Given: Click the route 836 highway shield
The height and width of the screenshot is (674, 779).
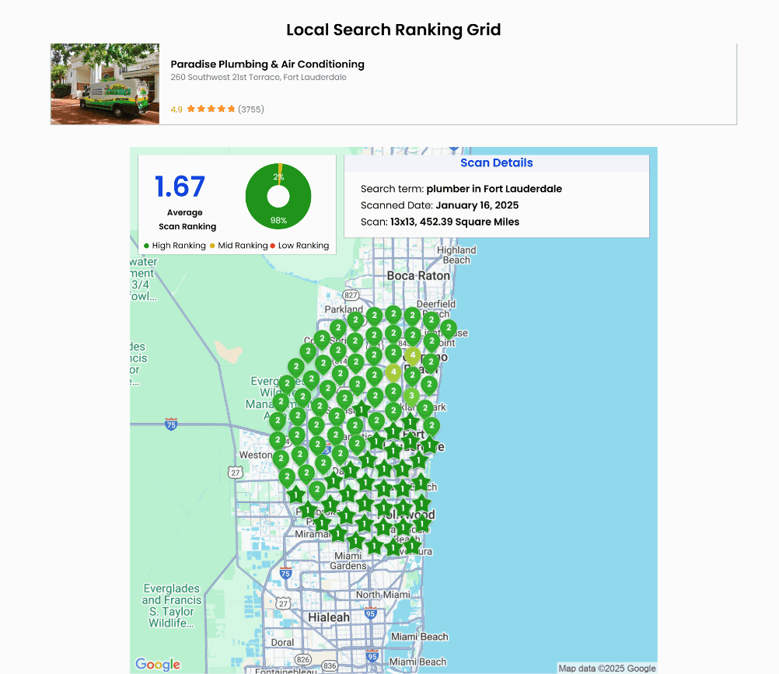Looking at the screenshot, I should pyautogui.click(x=330, y=665).
